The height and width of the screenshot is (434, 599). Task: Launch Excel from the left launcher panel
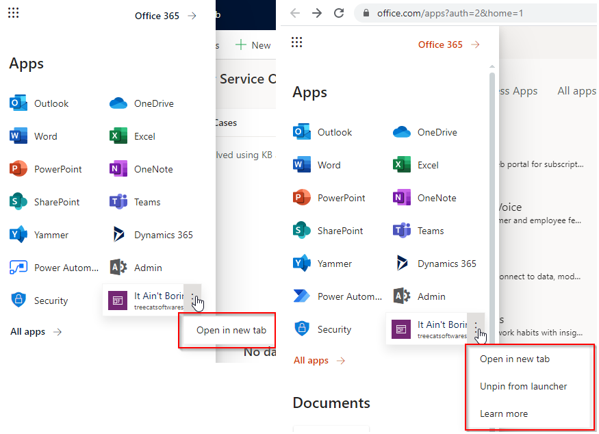click(x=132, y=136)
